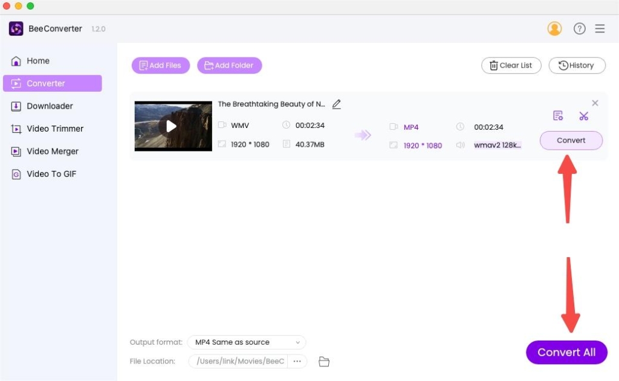
Task: Open the folder browser for file location
Action: coord(324,361)
